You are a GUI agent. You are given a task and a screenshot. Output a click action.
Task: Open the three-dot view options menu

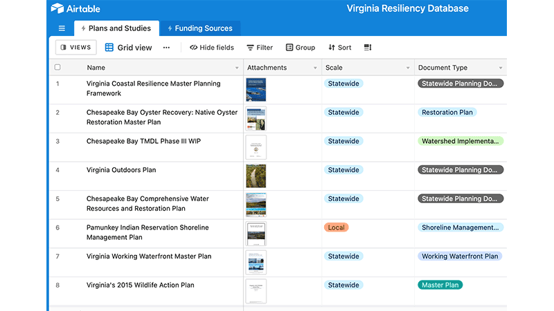click(x=166, y=48)
